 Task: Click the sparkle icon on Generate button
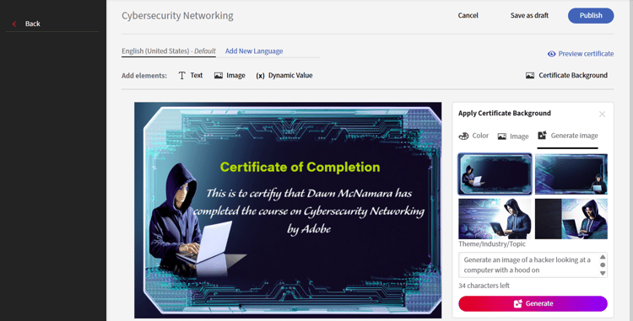pos(518,303)
